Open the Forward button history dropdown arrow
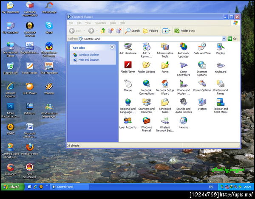255x199 pixels. [x=96, y=31]
